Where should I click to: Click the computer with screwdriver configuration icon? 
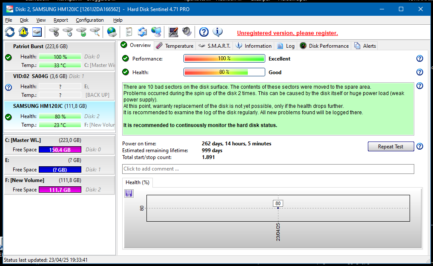[x=173, y=32]
